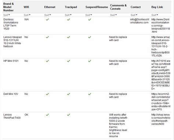174x140 pixels.
Task: Open Sort dropdown under Brand & Model Number
Action: coord(7,15)
